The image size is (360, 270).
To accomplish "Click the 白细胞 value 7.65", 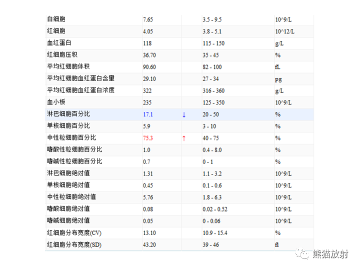I will click(148, 19).
